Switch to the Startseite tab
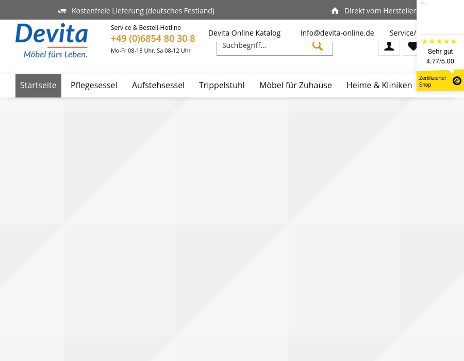The width and height of the screenshot is (464, 361). click(38, 85)
